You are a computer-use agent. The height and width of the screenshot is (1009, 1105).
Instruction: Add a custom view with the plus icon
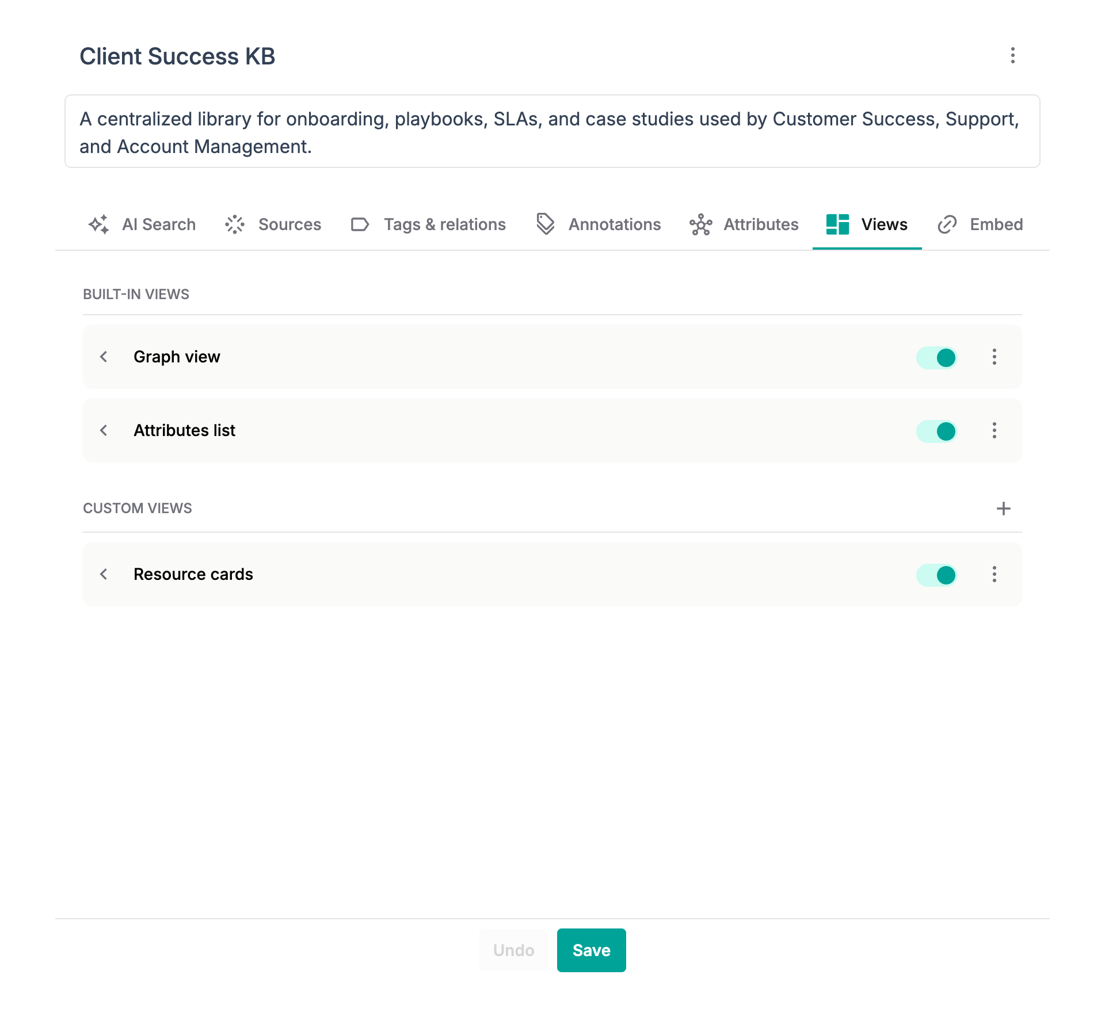tap(1003, 509)
